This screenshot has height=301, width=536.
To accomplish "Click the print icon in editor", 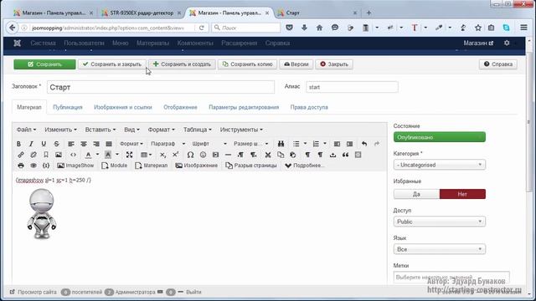I will click(x=21, y=166).
